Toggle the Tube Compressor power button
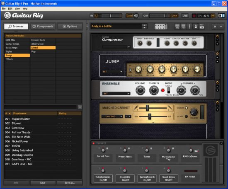Screen dimensions: 228x189 [x=217, y=36]
